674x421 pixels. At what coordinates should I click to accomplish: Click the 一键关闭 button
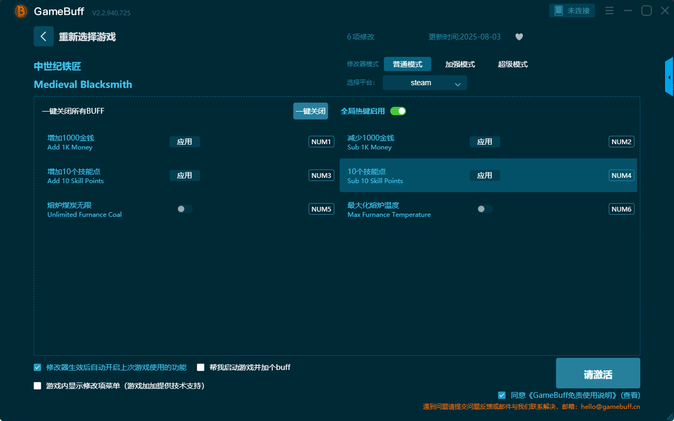311,111
